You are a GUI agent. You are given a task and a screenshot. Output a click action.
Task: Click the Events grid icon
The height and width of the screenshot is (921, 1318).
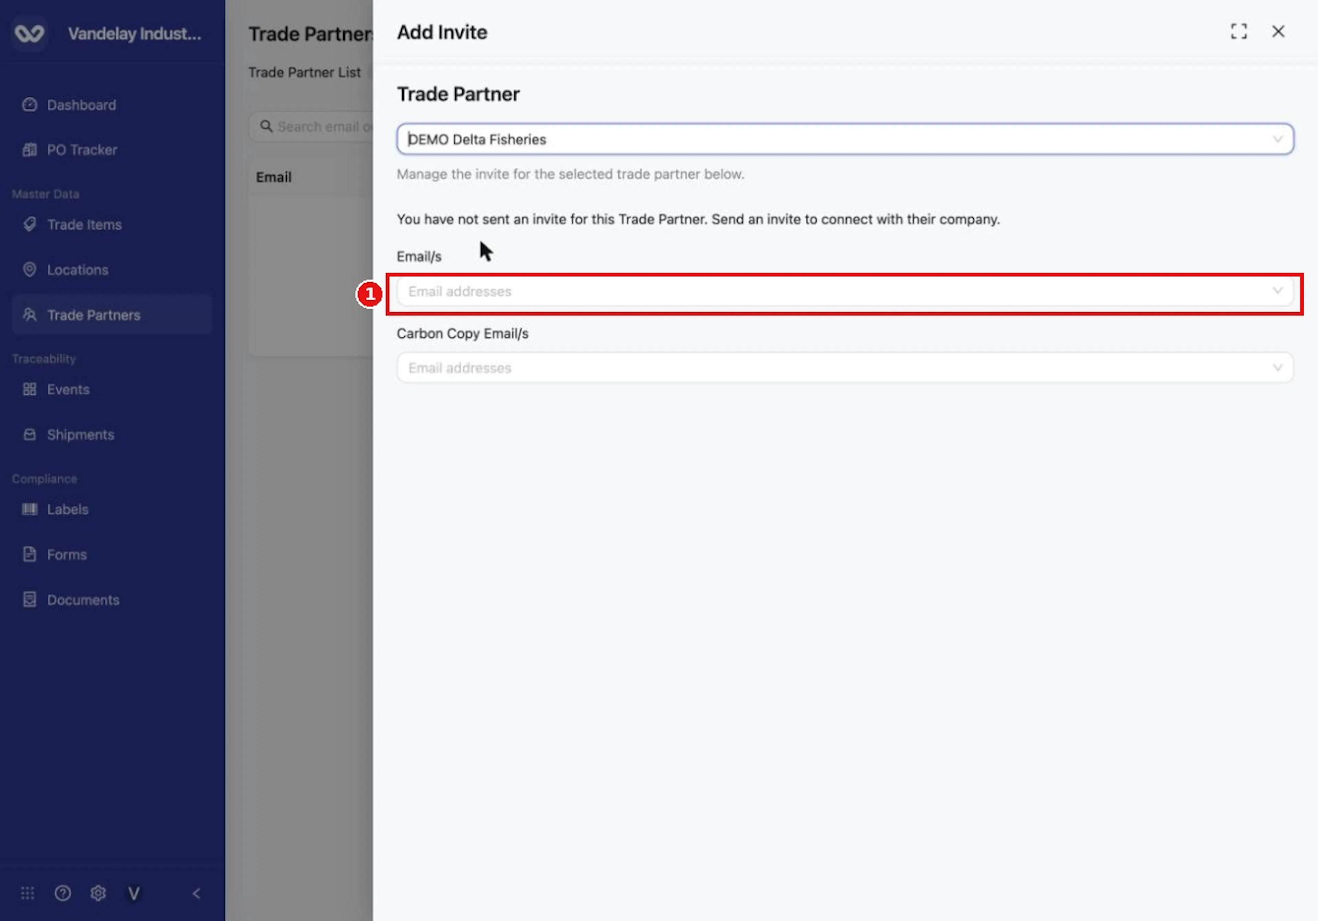[x=29, y=389]
